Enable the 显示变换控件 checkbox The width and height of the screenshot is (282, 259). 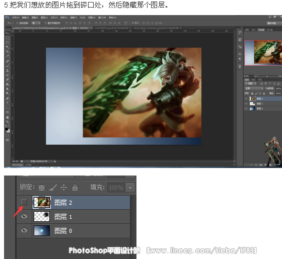[45, 23]
